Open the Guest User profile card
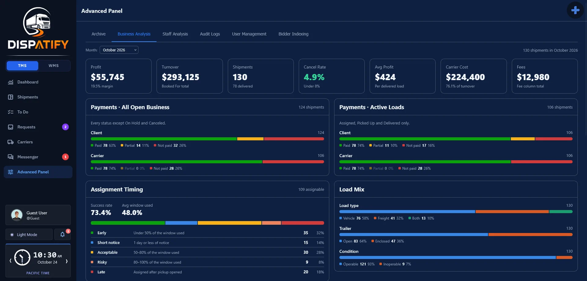Image resolution: width=587 pixels, height=281 pixels. tap(38, 215)
